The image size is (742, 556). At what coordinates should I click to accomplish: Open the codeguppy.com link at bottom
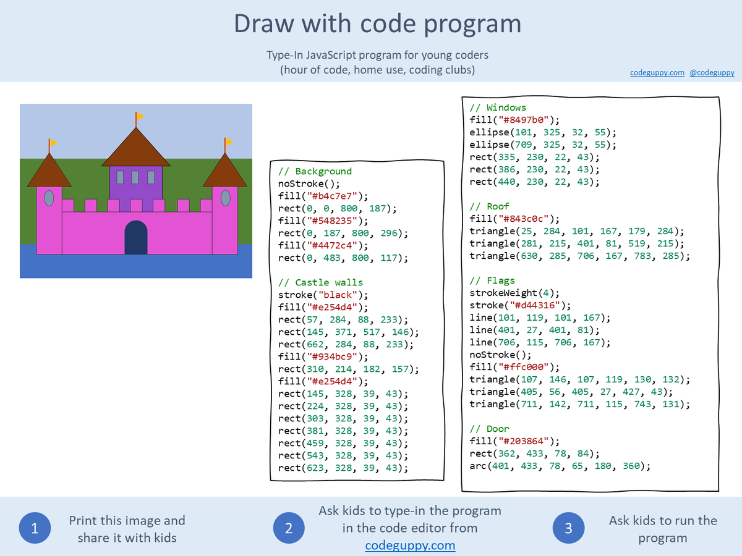pos(410,546)
